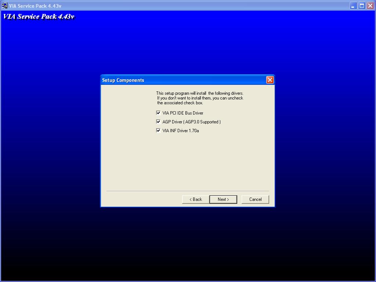The width and height of the screenshot is (376, 282).
Task: Toggle the VIA INF Driver 1.70a checkbox
Action: click(158, 131)
